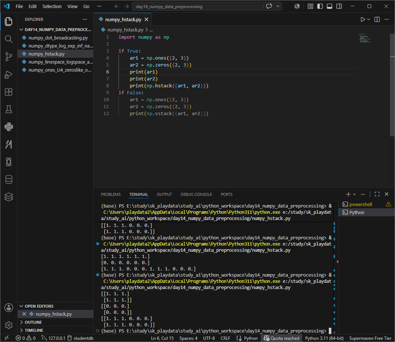Open numpy_dtype_log_exp_inf_na... file

point(56,46)
